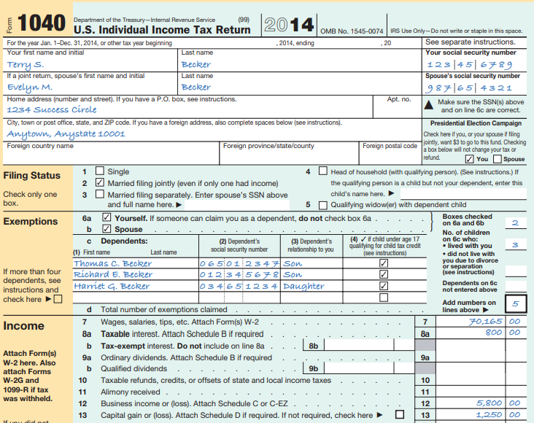Click boxes checked on 6a and 6b value

[x=516, y=222]
